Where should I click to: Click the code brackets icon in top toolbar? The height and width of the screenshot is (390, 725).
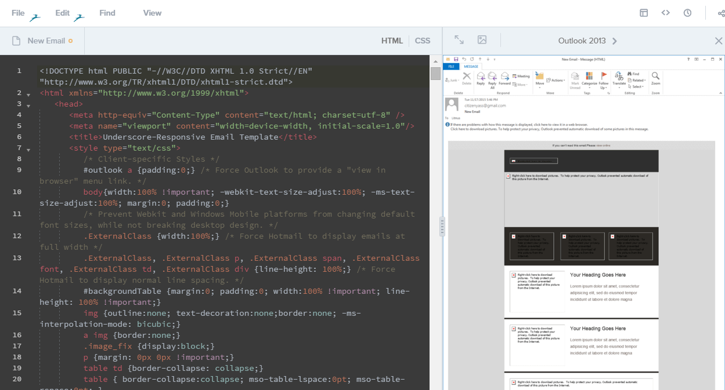tap(666, 13)
